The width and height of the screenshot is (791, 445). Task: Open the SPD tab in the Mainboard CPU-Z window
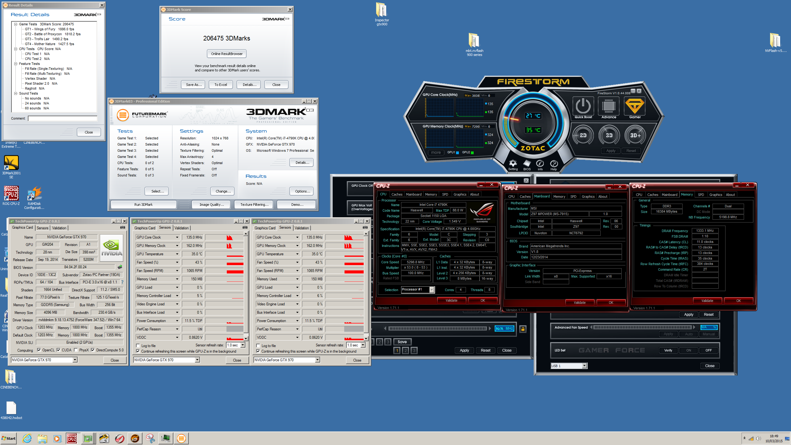[x=573, y=197]
